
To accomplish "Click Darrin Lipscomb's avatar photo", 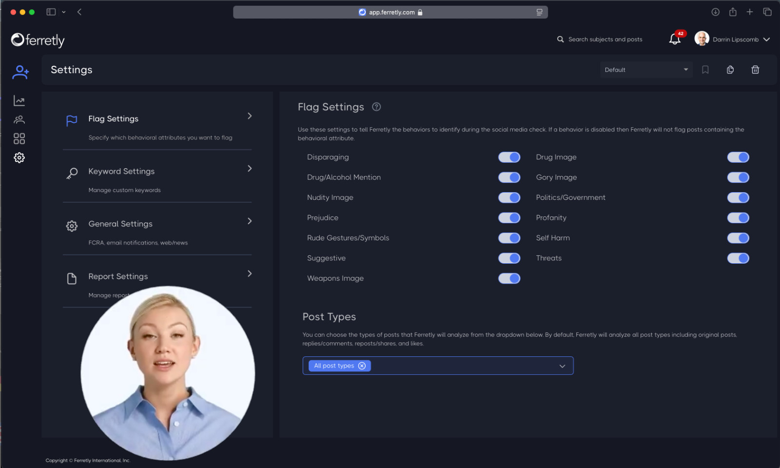I will pyautogui.click(x=702, y=39).
